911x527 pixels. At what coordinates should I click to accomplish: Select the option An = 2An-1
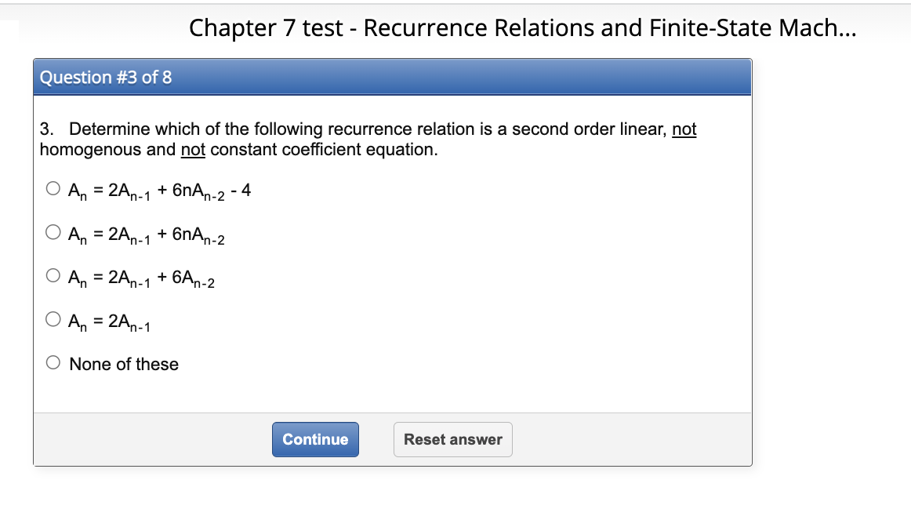pyautogui.click(x=52, y=318)
